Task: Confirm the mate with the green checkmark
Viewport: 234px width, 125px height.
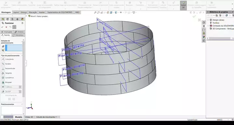Action: coord(2,27)
